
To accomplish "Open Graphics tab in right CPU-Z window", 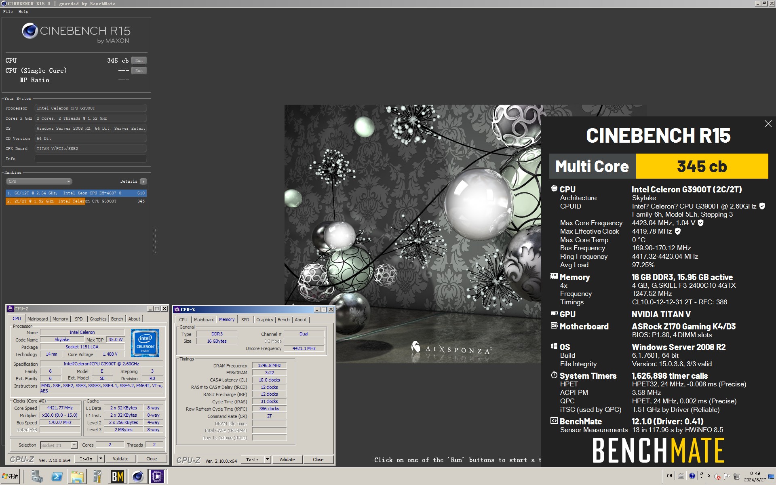I will [264, 320].
